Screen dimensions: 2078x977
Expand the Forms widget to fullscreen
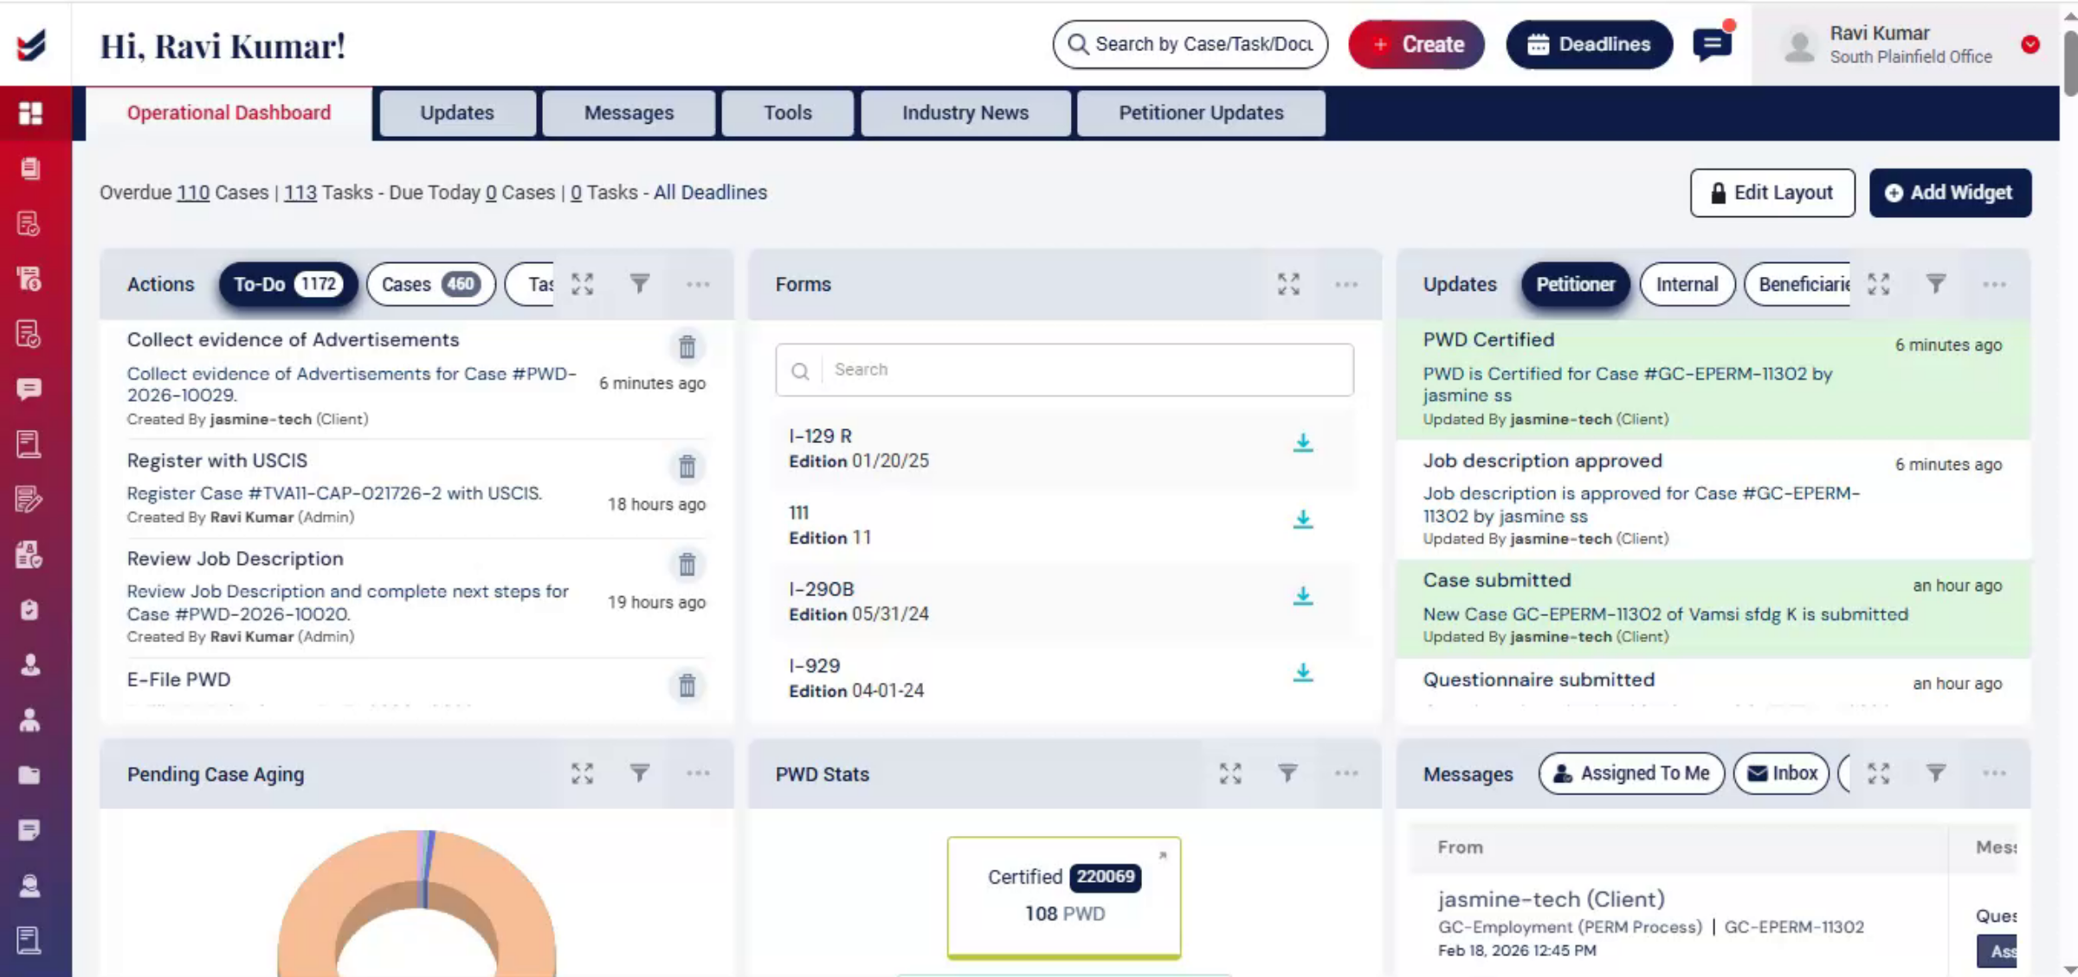[x=1288, y=284]
